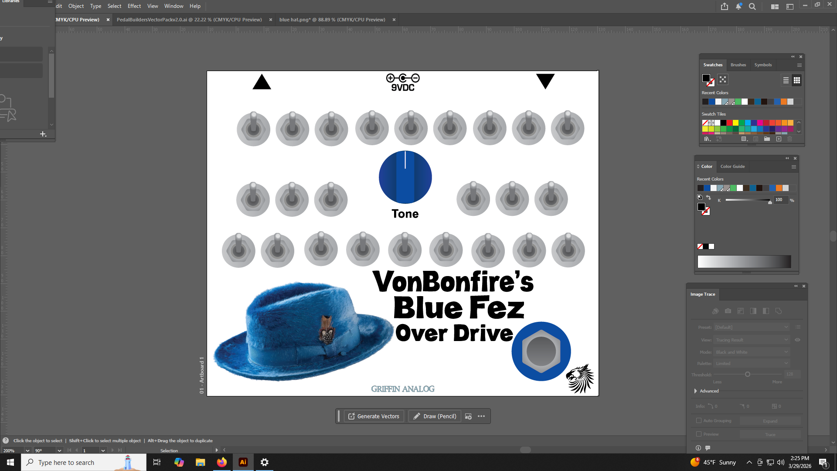Open the zoom level dropdown at 200%
Screen dimensions: 837x471
coord(27,451)
